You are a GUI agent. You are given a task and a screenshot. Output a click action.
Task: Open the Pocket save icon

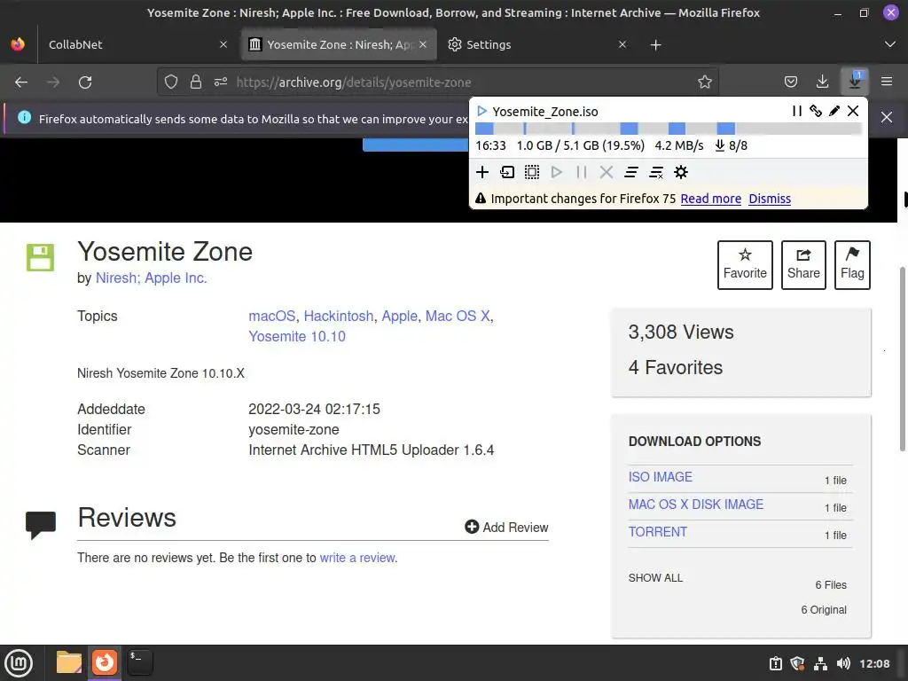791,82
